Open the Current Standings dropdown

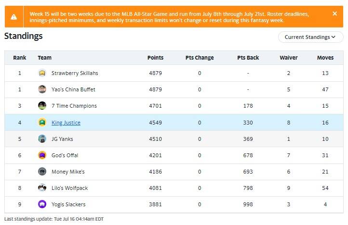tap(310, 37)
